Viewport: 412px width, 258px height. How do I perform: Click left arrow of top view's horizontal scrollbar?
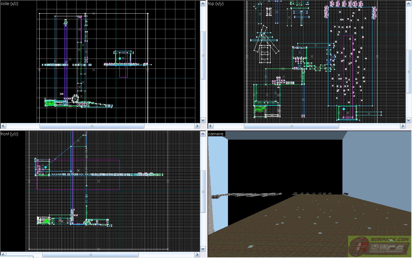[211, 126]
